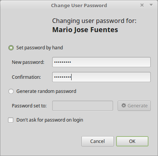Click inside the Confirmation password field
Viewport: 158px width, 156px height.
pyautogui.click(x=101, y=77)
